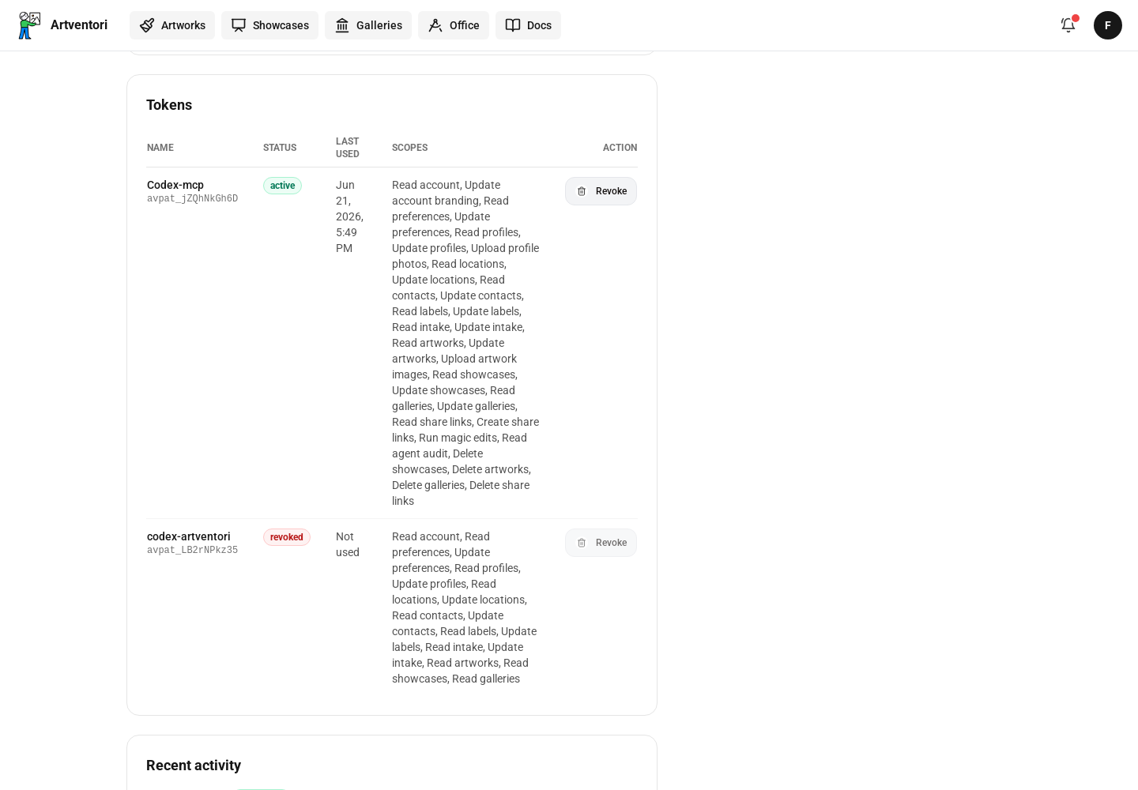Click the Artventori brand name
This screenshot has width=1138, height=790.
[79, 25]
